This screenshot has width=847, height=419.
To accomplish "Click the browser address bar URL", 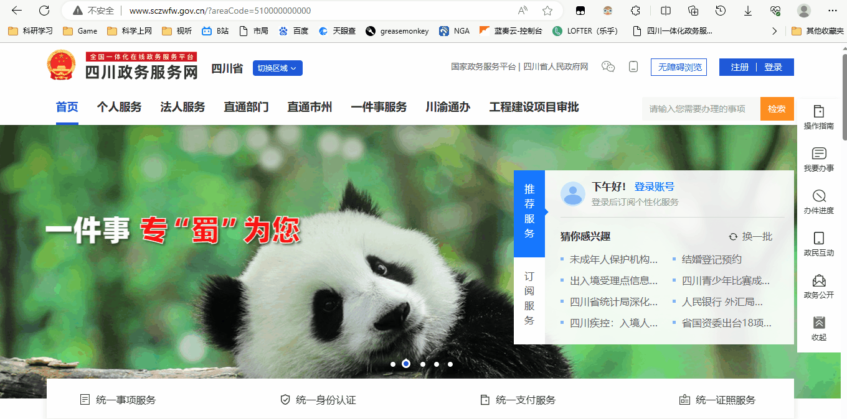I will 220,11.
